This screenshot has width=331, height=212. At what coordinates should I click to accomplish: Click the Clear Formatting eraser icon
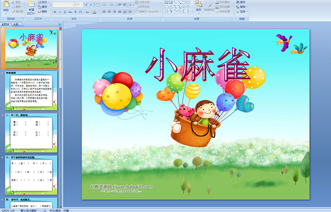pos(96,5)
